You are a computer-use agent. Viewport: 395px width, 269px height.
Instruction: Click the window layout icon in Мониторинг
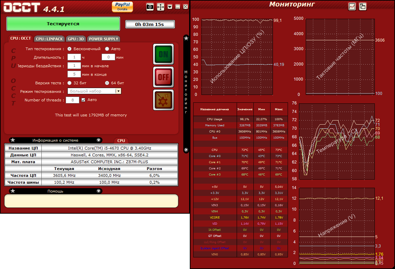tap(363, 6)
